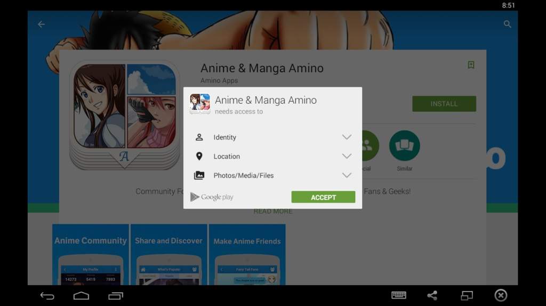The width and height of the screenshot is (546, 306).
Task: Click the green INSTALL button
Action: tap(444, 104)
